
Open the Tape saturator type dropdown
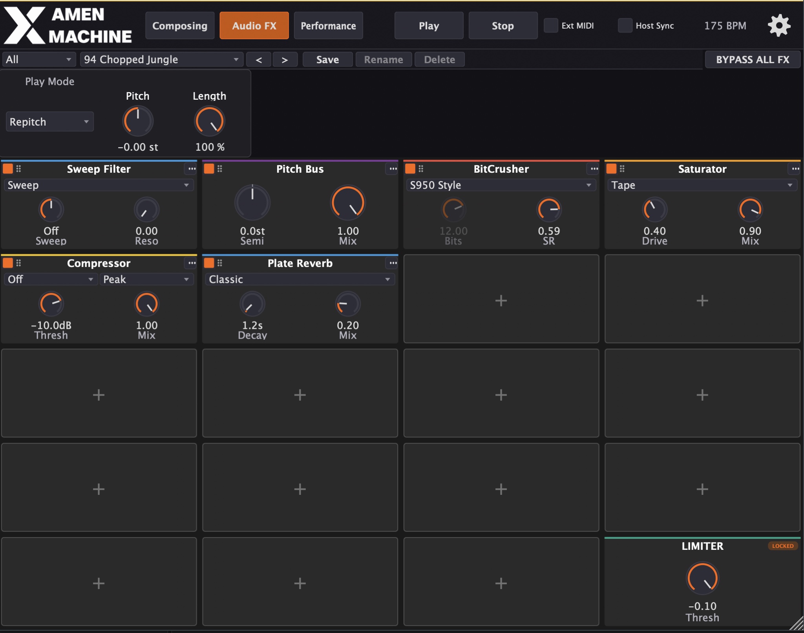tap(702, 185)
